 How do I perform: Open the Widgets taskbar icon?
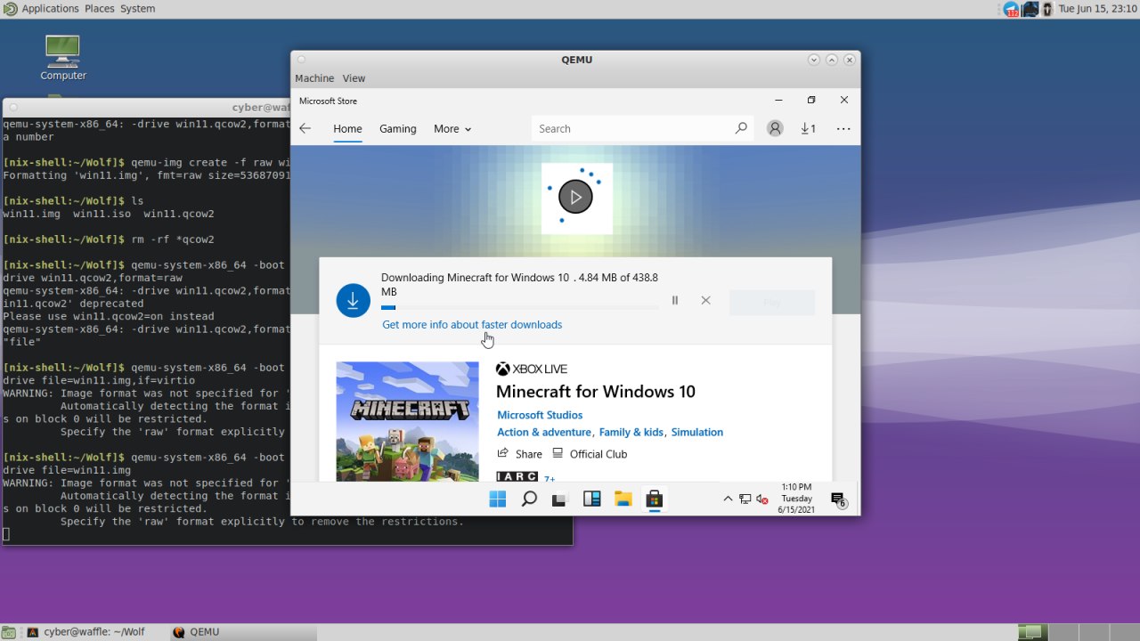click(x=591, y=499)
